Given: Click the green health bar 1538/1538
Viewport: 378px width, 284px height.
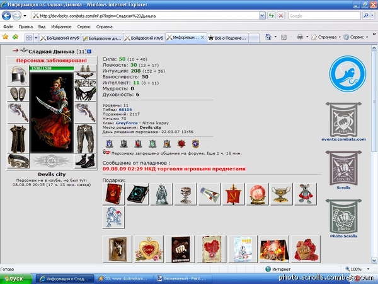Looking at the screenshot, I should pos(52,68).
